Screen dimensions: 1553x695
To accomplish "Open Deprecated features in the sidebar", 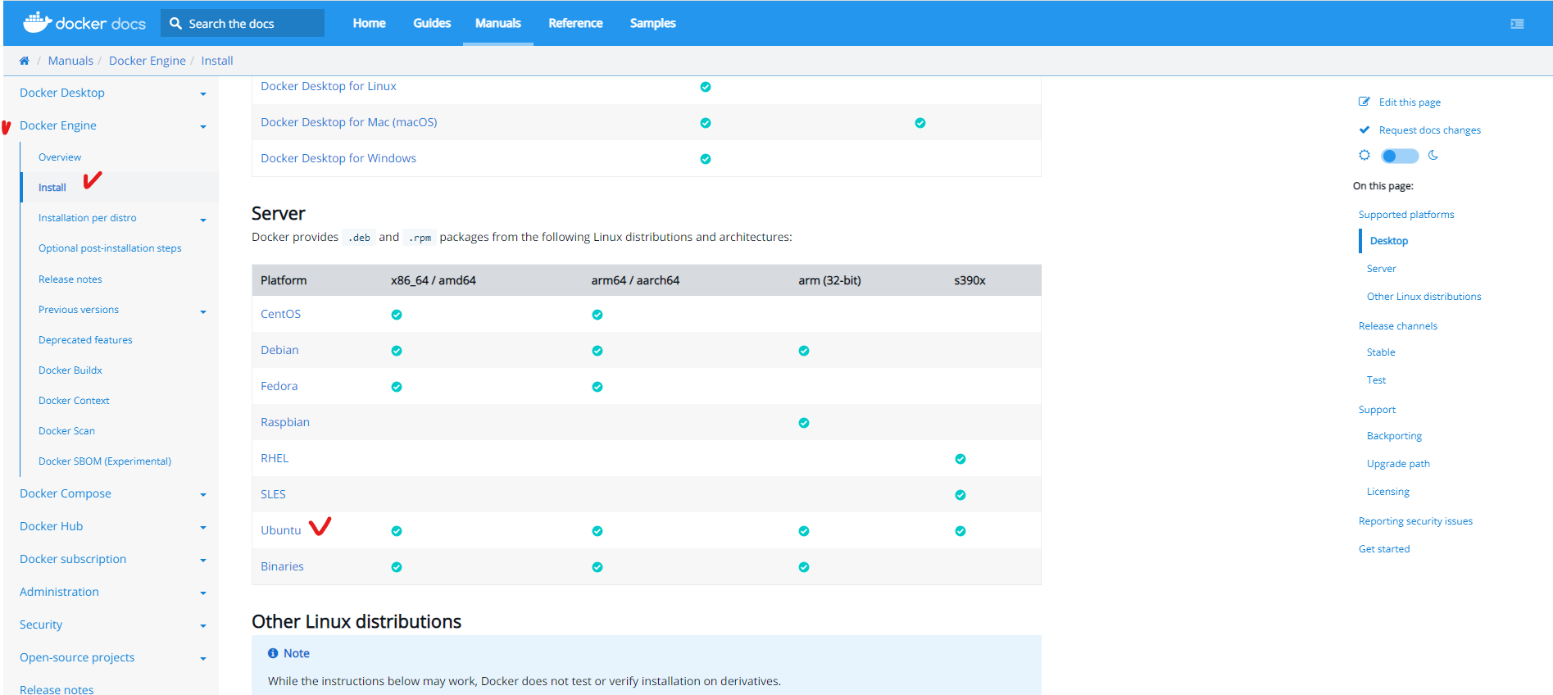I will click(x=85, y=340).
